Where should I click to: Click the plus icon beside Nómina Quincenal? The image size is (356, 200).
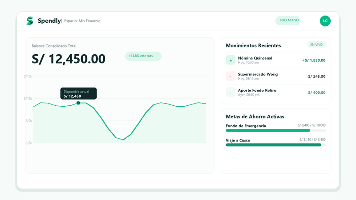(231, 60)
